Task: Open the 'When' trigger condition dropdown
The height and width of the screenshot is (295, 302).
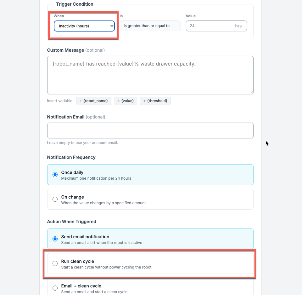Action: point(84,26)
